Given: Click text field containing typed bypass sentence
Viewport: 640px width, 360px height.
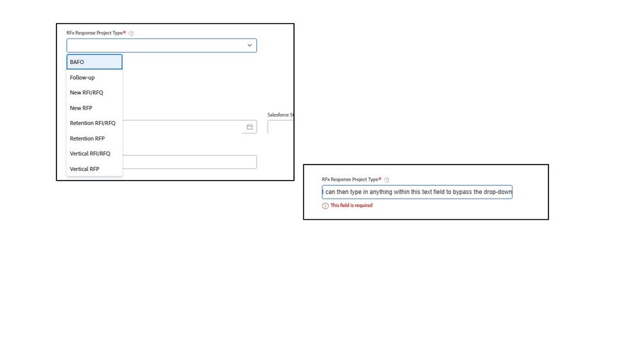Looking at the screenshot, I should [417, 192].
